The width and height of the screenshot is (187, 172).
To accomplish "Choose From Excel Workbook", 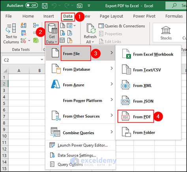I will point(148,54).
